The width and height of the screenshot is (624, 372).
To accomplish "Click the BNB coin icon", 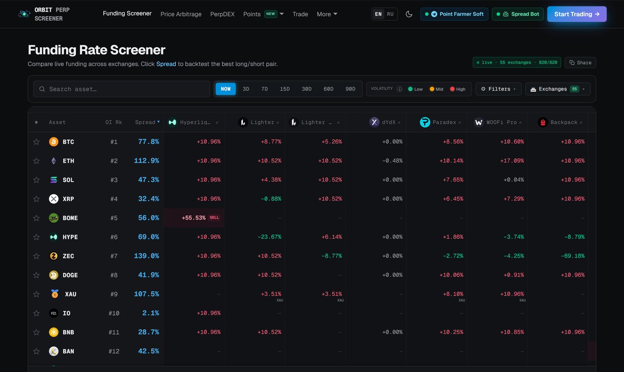I will point(54,332).
